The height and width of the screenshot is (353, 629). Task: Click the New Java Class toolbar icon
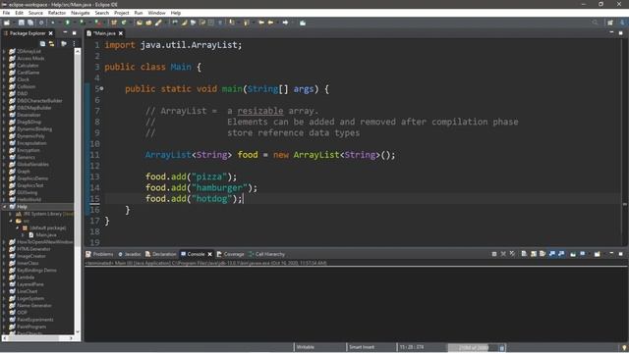click(x=124, y=23)
